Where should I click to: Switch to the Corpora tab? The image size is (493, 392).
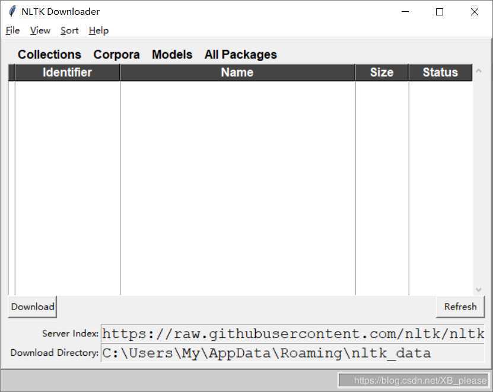[x=116, y=55]
